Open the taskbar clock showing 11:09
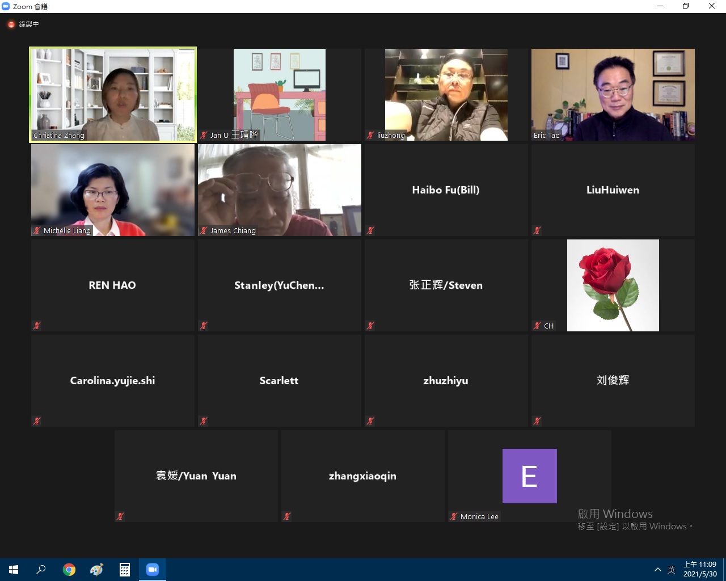 tap(699, 569)
